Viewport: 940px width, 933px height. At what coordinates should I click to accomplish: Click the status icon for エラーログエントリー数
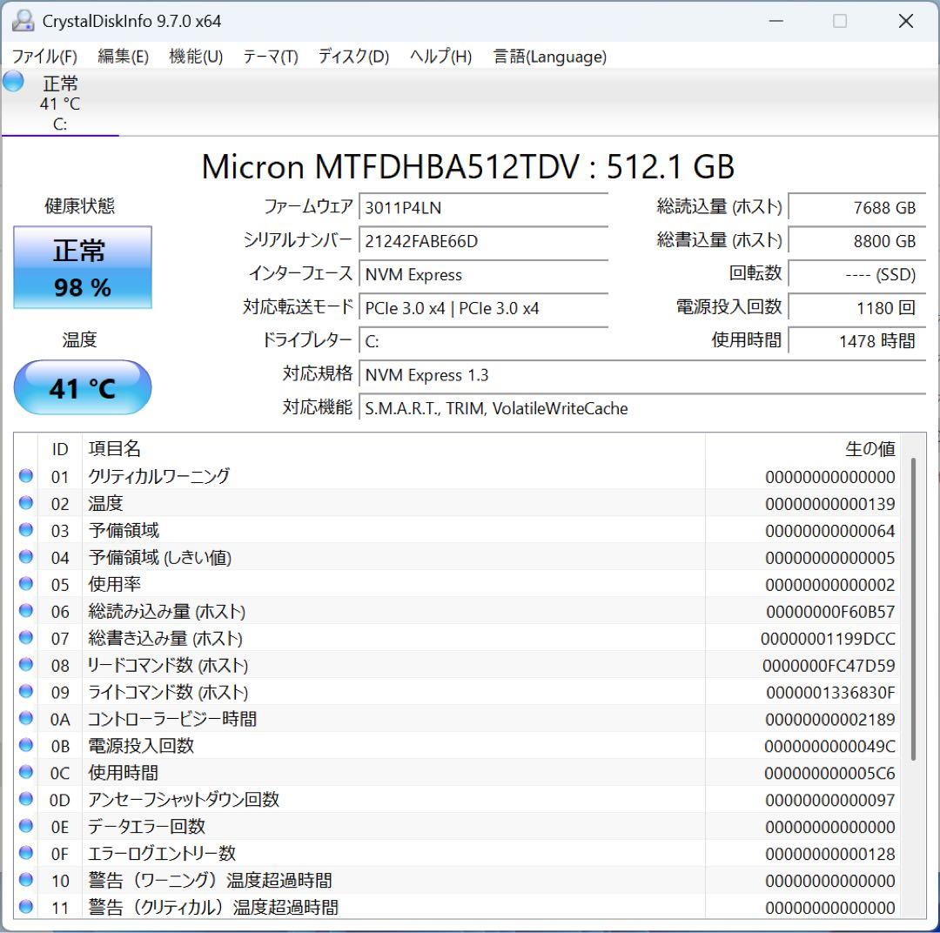point(25,853)
